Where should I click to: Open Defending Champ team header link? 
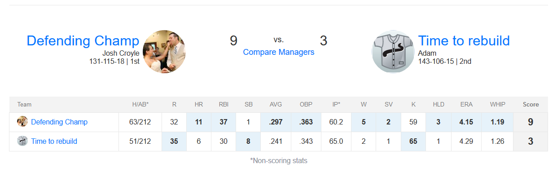click(x=83, y=40)
